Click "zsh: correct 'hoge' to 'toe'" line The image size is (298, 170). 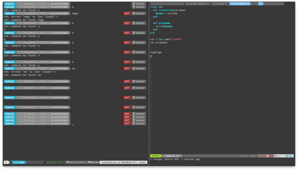[x=31, y=17]
